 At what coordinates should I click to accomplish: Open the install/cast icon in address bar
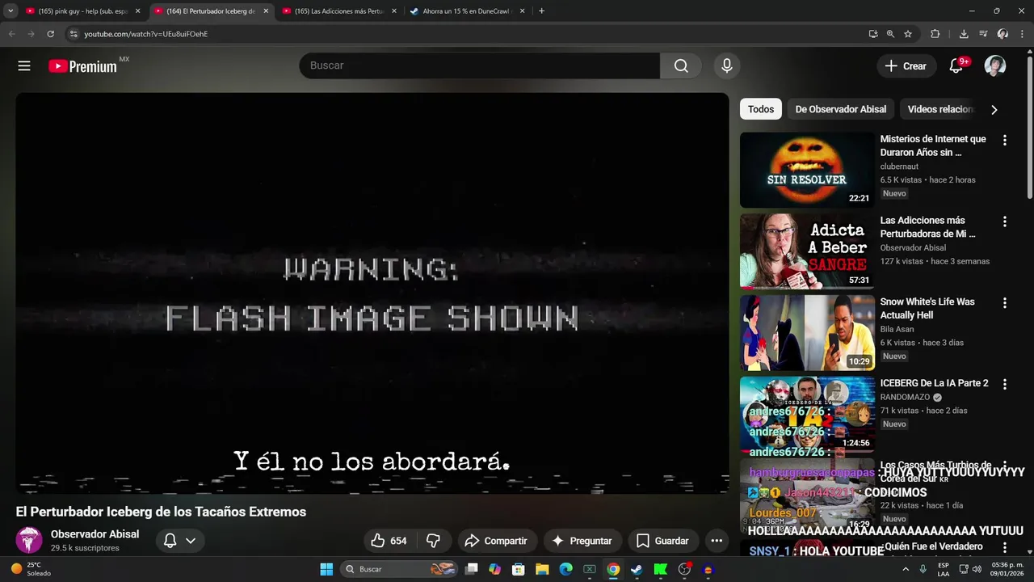point(873,34)
